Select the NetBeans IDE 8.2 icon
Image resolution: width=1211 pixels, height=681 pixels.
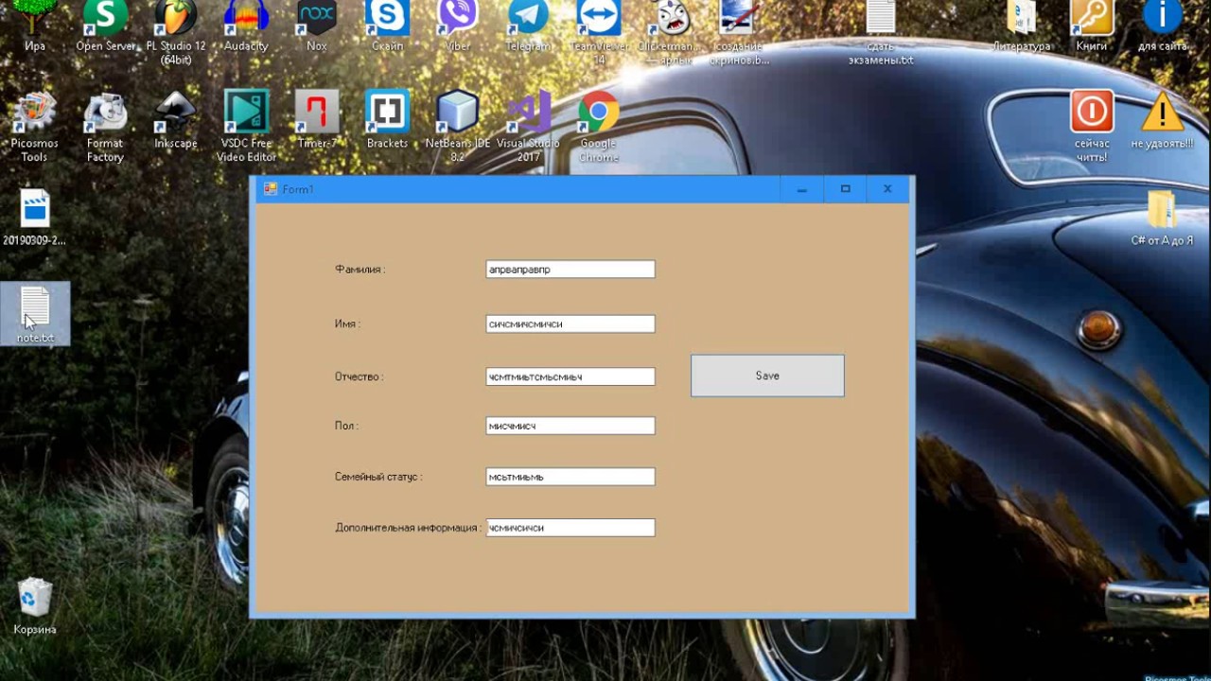[x=458, y=127]
